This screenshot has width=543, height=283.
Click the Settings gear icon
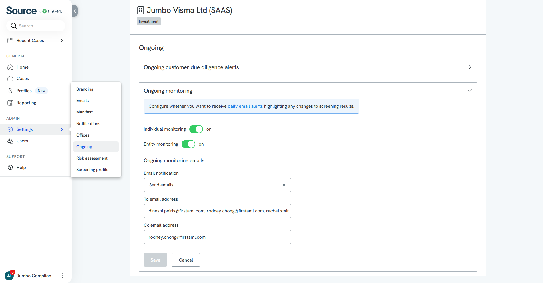point(10,129)
